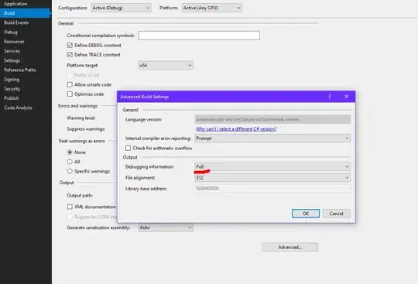Confirm dialog with OK button
The image size is (418, 284).
point(306,214)
